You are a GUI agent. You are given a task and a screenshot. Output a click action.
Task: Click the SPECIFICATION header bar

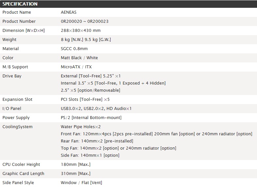pos(128,4)
